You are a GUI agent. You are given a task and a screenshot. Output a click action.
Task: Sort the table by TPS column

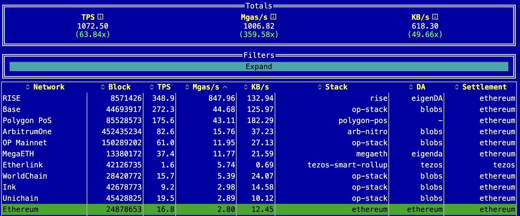[x=160, y=87]
